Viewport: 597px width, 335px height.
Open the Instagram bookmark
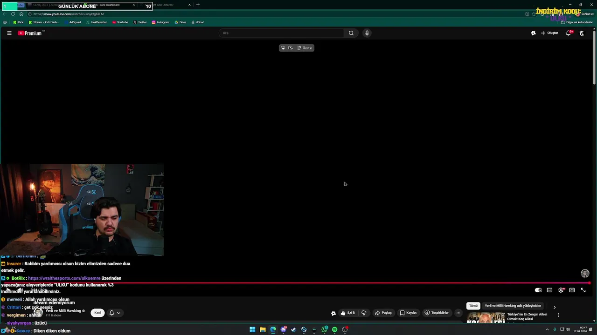(160, 22)
